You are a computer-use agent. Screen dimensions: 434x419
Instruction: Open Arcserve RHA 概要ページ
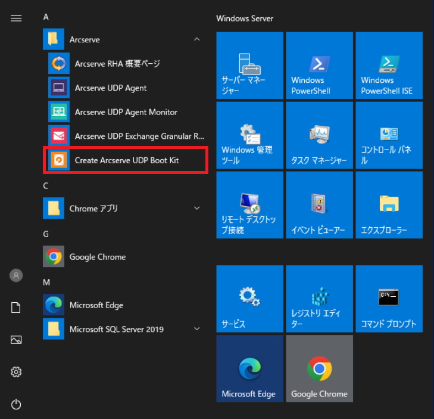pyautogui.click(x=125, y=63)
